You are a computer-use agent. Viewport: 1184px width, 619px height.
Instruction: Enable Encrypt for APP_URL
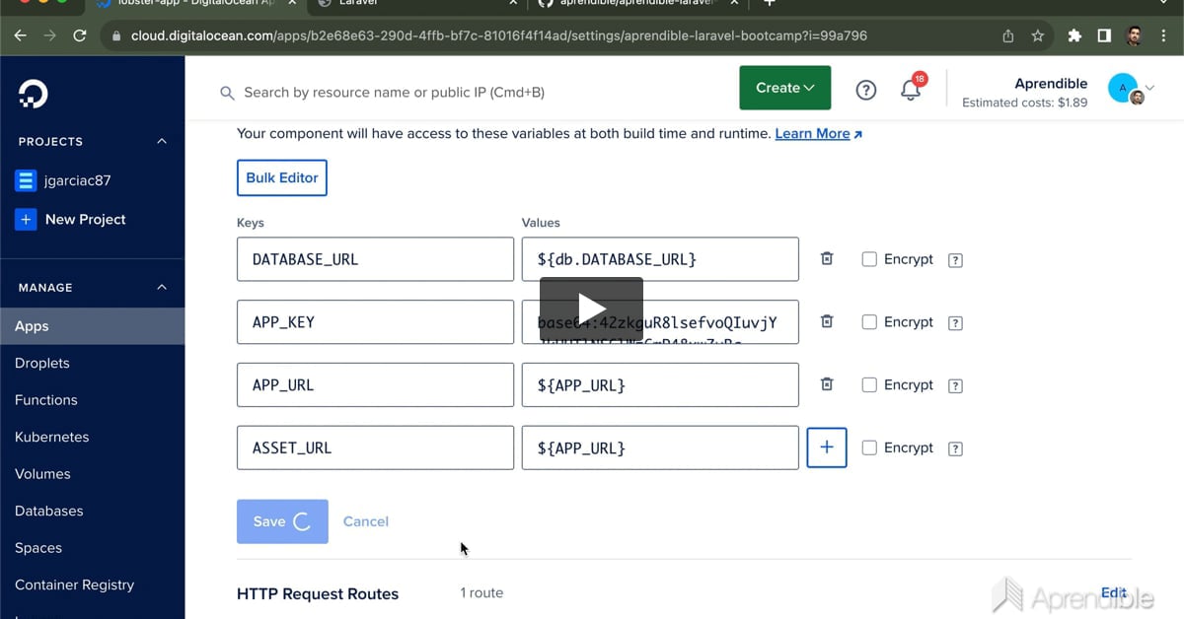tap(869, 384)
